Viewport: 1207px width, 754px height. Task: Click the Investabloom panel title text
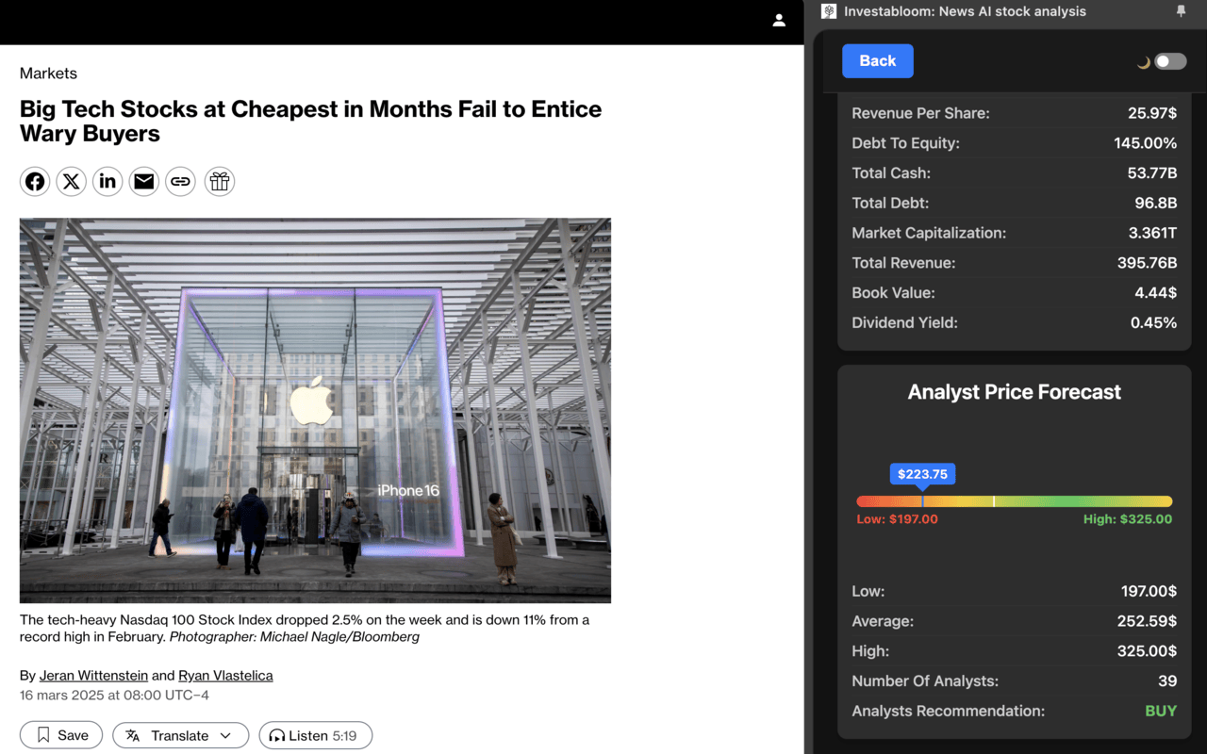(x=965, y=11)
